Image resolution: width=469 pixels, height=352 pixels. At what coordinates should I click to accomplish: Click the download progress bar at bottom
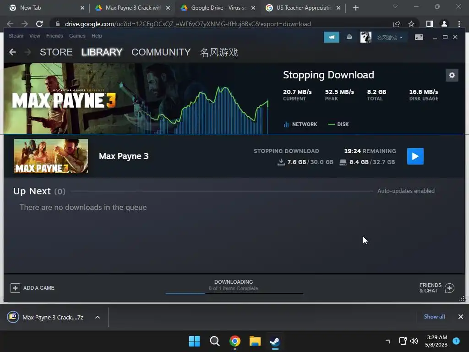coord(234,294)
